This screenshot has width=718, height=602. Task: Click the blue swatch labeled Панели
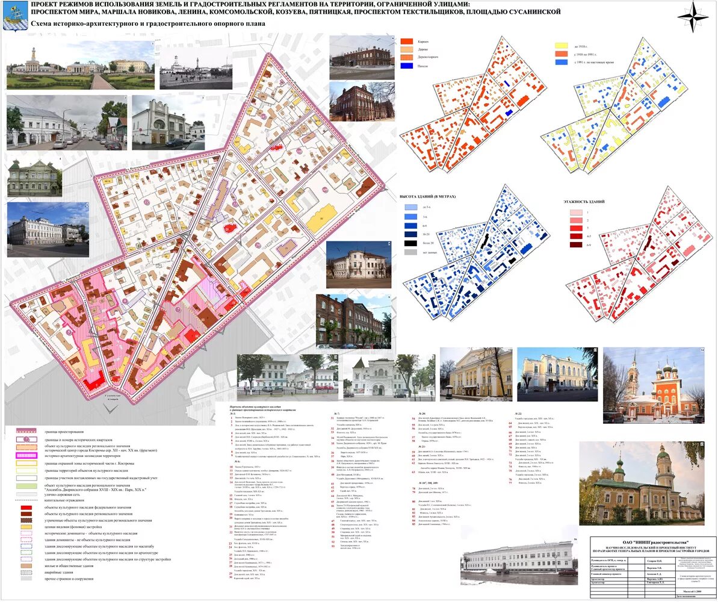(407, 66)
